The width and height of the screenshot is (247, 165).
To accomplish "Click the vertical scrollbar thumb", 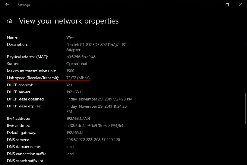I will [x=246, y=108].
